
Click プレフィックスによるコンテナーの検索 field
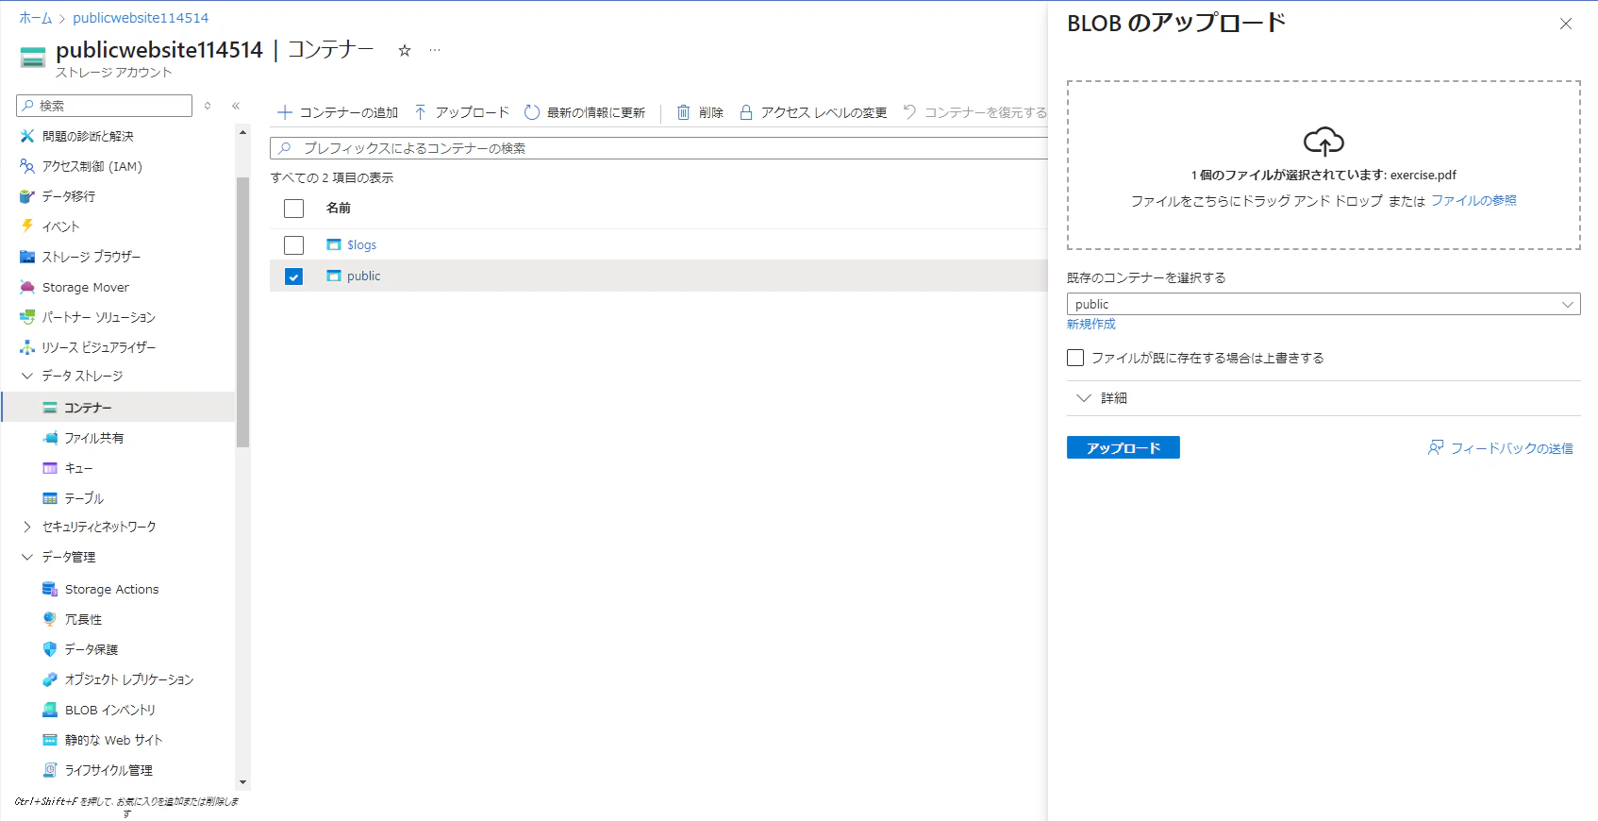[658, 148]
